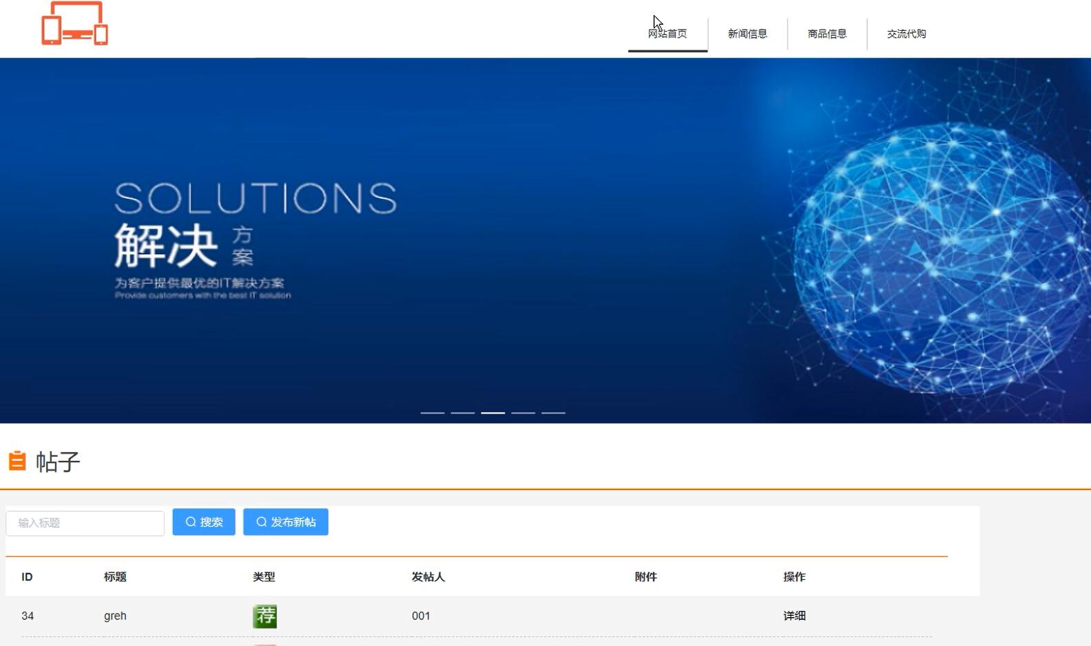Select the fifth carousel indicator dash
Image resolution: width=1091 pixels, height=646 pixels.
pyautogui.click(x=553, y=413)
